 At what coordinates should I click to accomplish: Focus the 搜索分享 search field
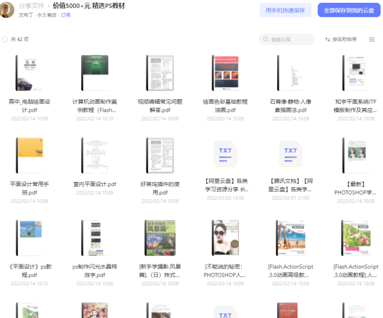tap(290, 39)
